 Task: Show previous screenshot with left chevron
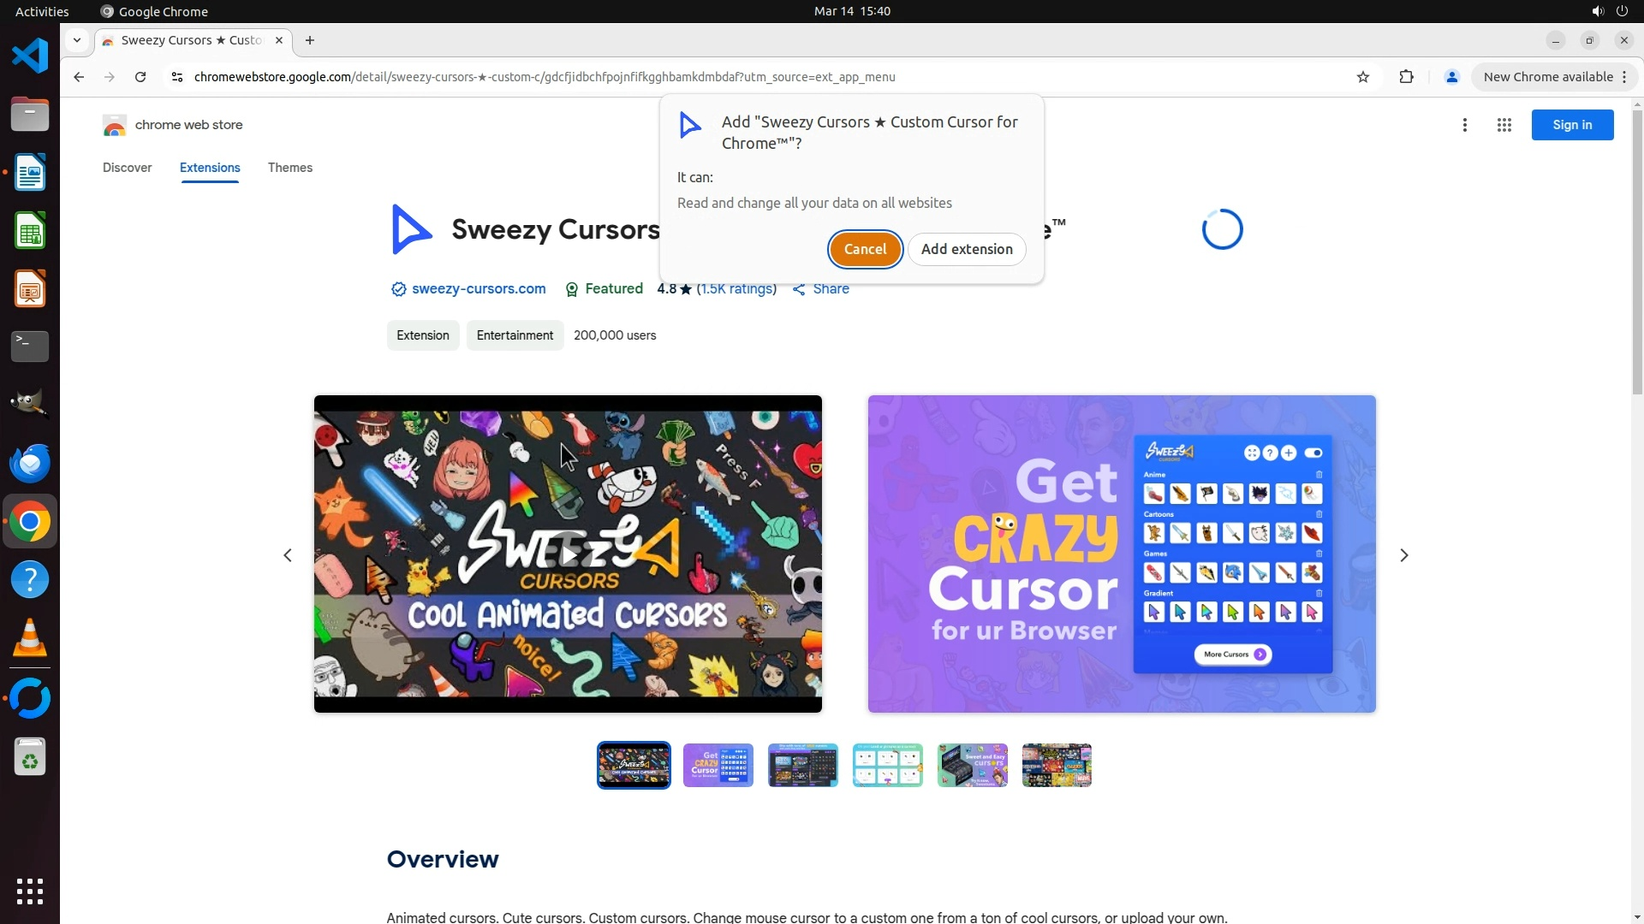(288, 555)
